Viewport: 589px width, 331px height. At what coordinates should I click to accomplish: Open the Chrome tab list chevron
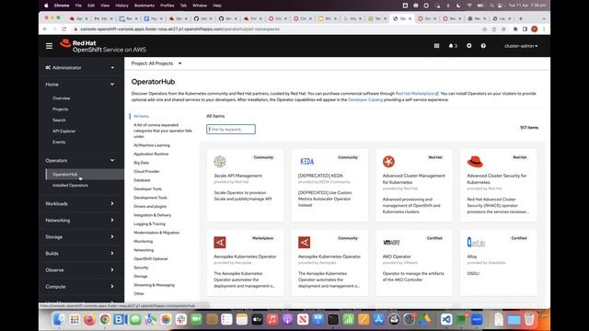pyautogui.click(x=544, y=18)
